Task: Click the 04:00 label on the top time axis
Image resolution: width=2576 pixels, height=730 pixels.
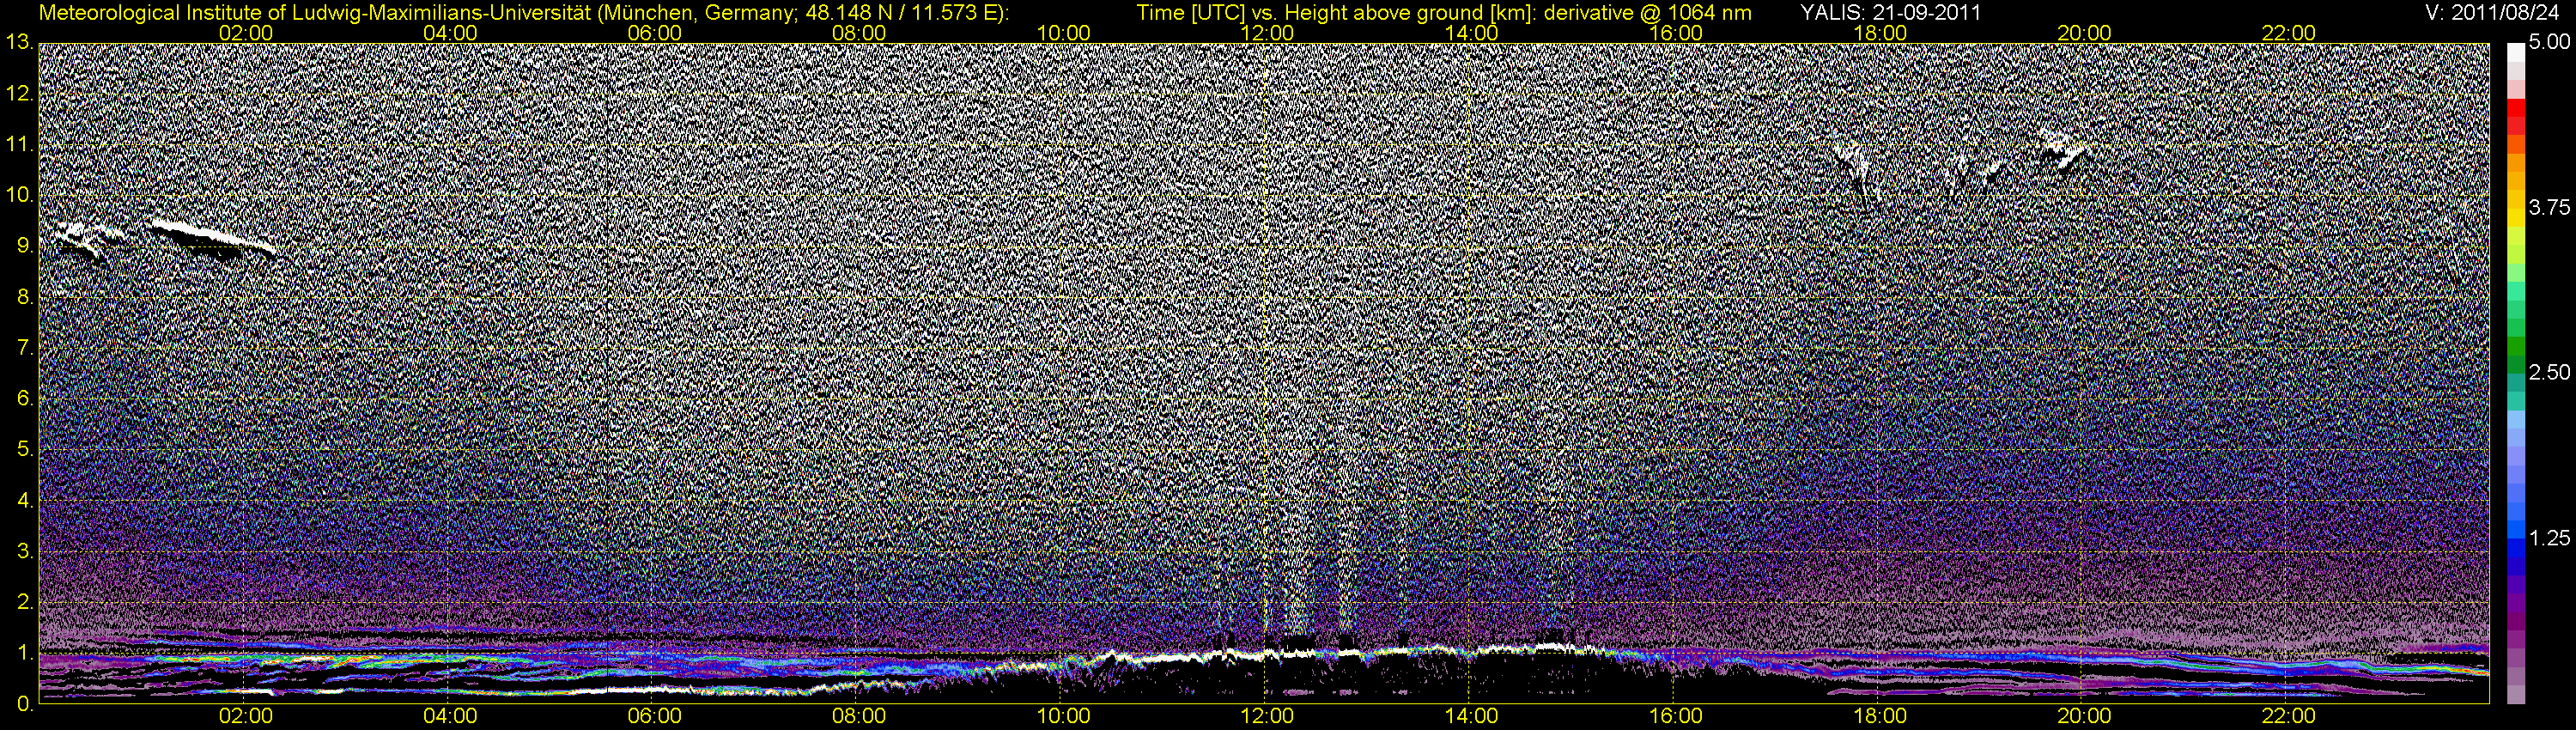Action: [x=450, y=33]
